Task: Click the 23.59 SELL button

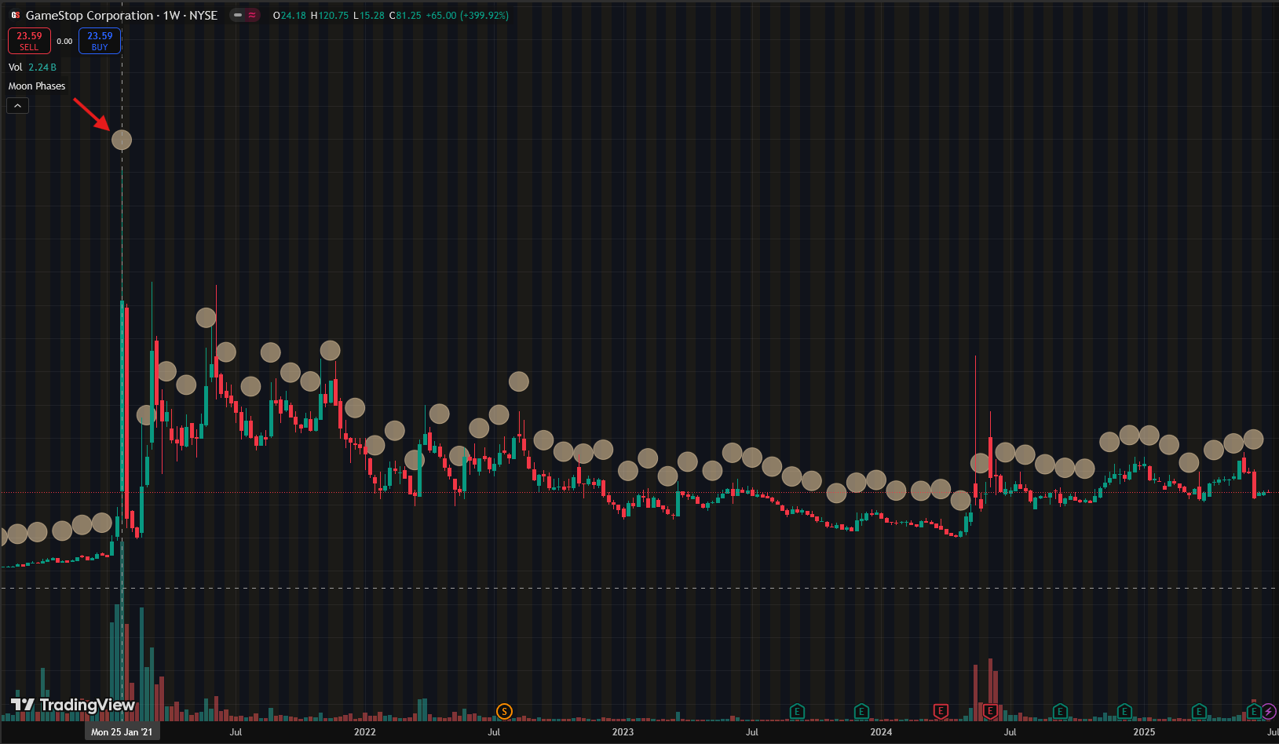Action: pyautogui.click(x=29, y=41)
